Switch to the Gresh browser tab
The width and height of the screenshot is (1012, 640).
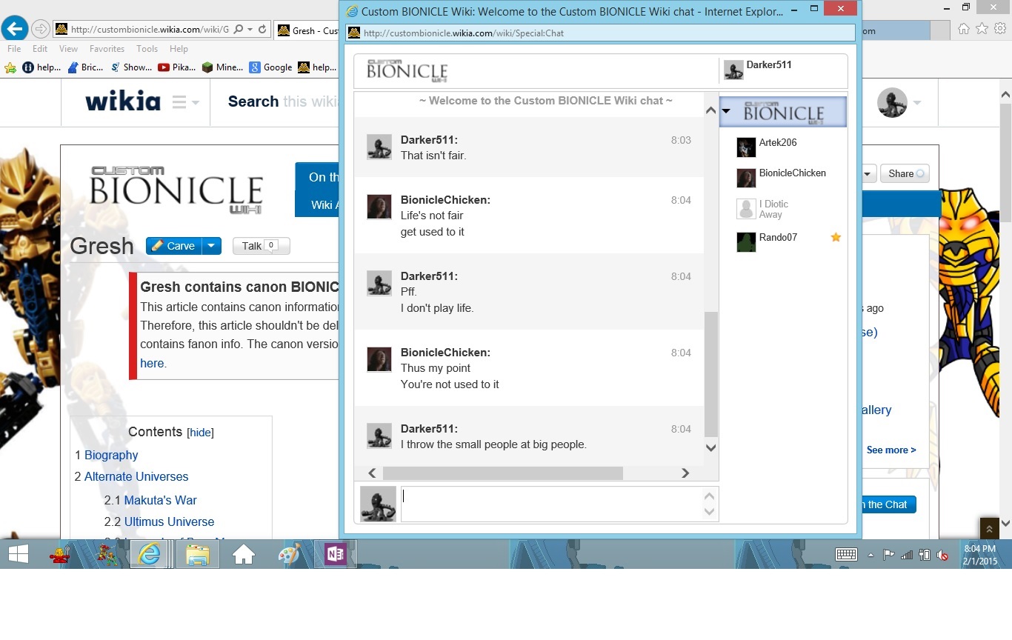point(307,30)
